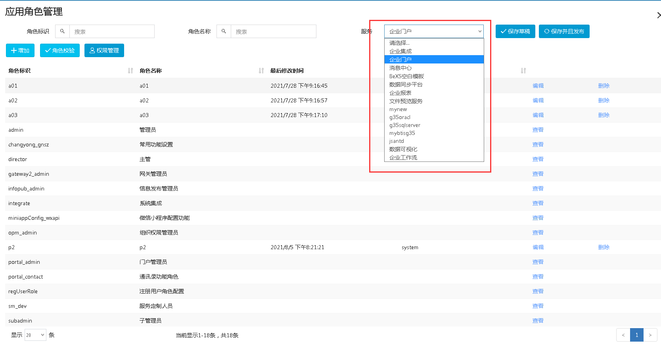This screenshot has width=661, height=344.
Task: Expand the 服务 dropdown showing 企业门户
Action: coord(434,31)
